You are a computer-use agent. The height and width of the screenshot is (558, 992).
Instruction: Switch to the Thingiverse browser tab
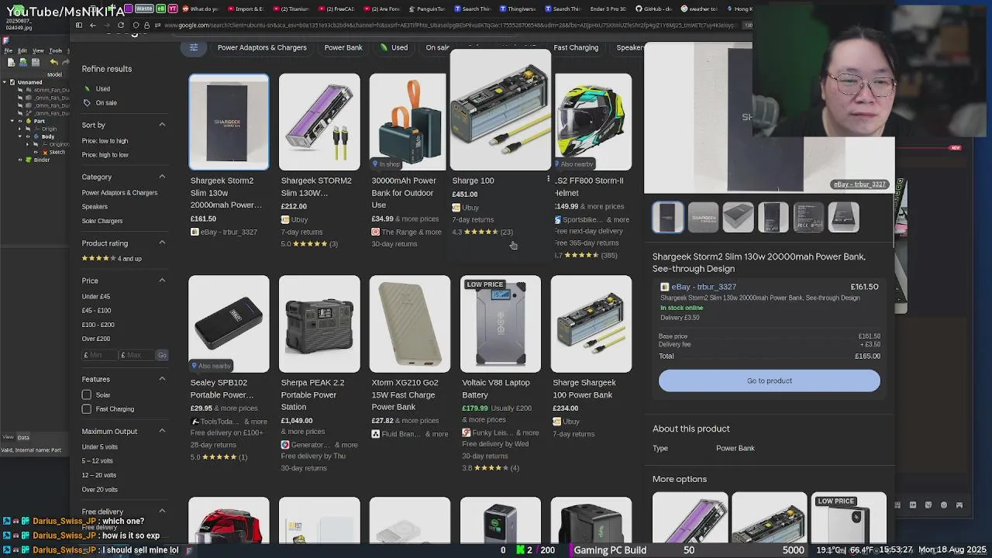[518, 9]
